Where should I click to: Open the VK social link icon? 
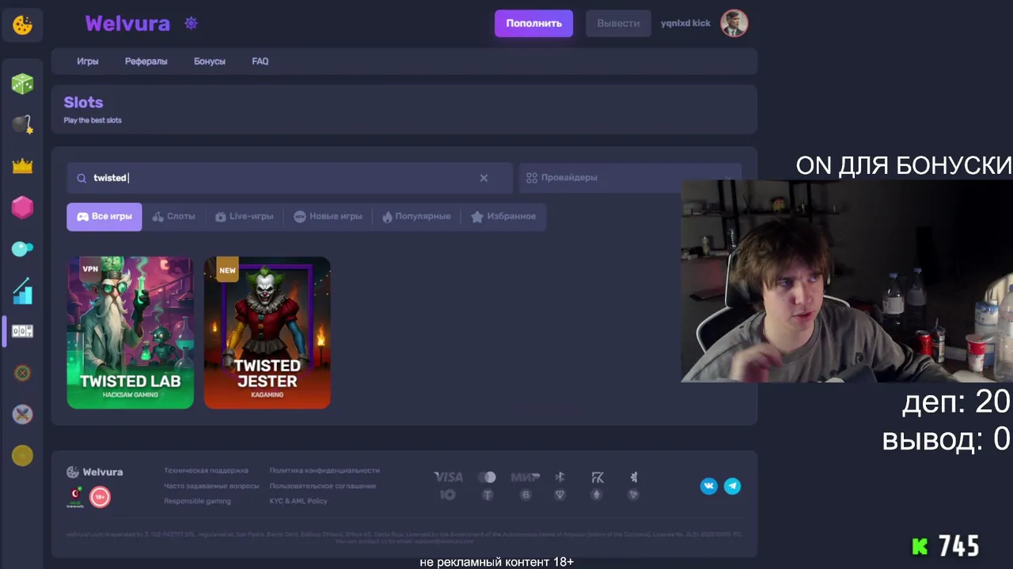click(x=708, y=486)
